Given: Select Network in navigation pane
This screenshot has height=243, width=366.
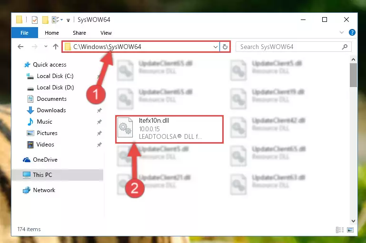Looking at the screenshot, I should pos(44,190).
